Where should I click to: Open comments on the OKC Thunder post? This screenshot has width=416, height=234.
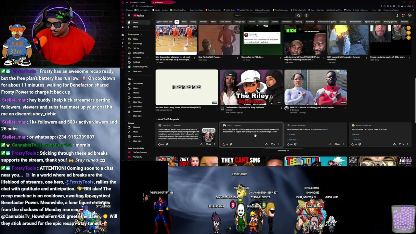(402, 144)
